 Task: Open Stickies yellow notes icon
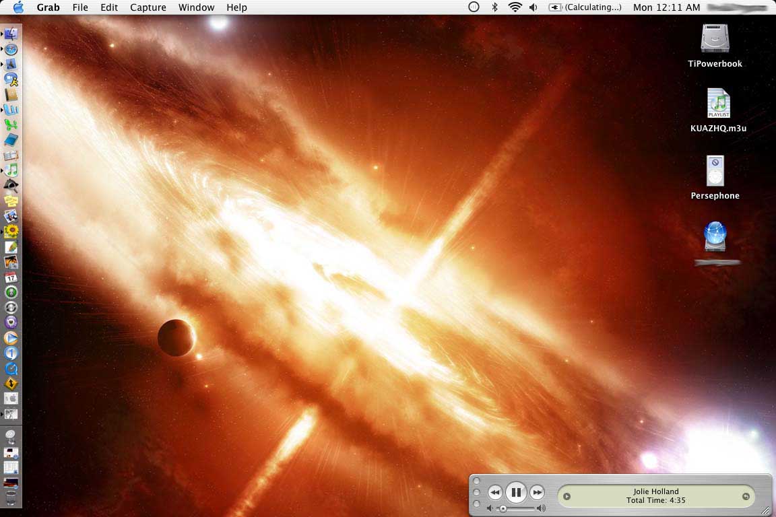click(x=11, y=201)
